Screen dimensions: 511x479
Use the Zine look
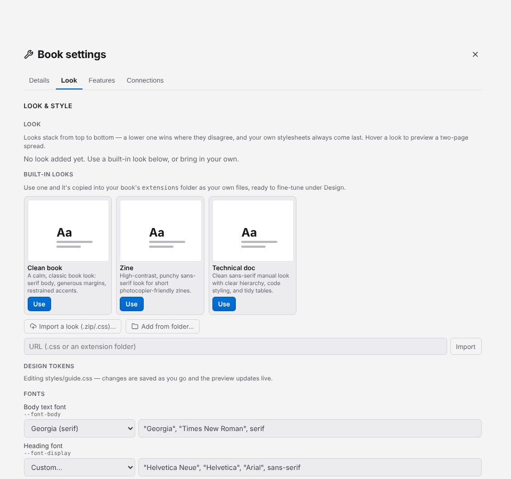tap(131, 304)
